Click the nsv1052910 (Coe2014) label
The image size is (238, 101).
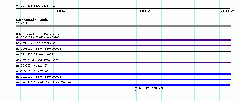(x=32, y=71)
